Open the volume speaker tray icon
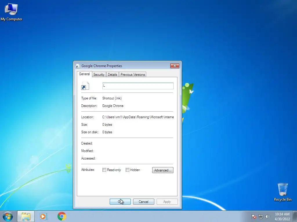 tap(267, 217)
